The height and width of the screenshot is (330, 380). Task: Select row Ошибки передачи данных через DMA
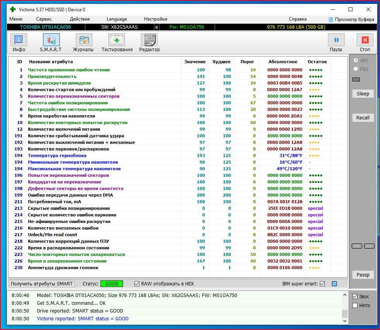point(178,195)
